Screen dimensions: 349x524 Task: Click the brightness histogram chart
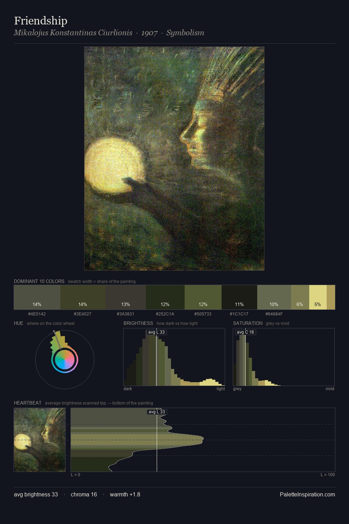pyautogui.click(x=174, y=357)
